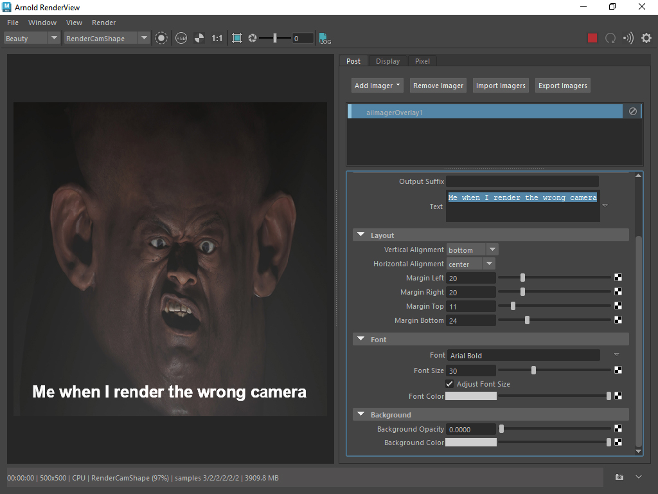Click the Export Imagers button

pyautogui.click(x=562, y=86)
